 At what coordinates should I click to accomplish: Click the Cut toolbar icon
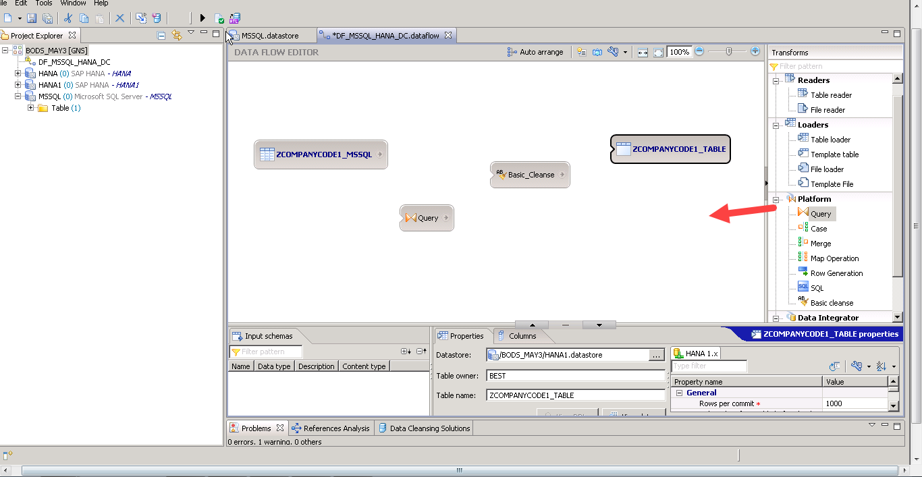point(67,18)
